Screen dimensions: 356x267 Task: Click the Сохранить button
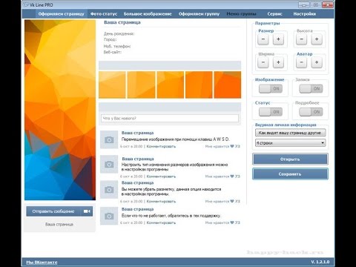point(290,174)
